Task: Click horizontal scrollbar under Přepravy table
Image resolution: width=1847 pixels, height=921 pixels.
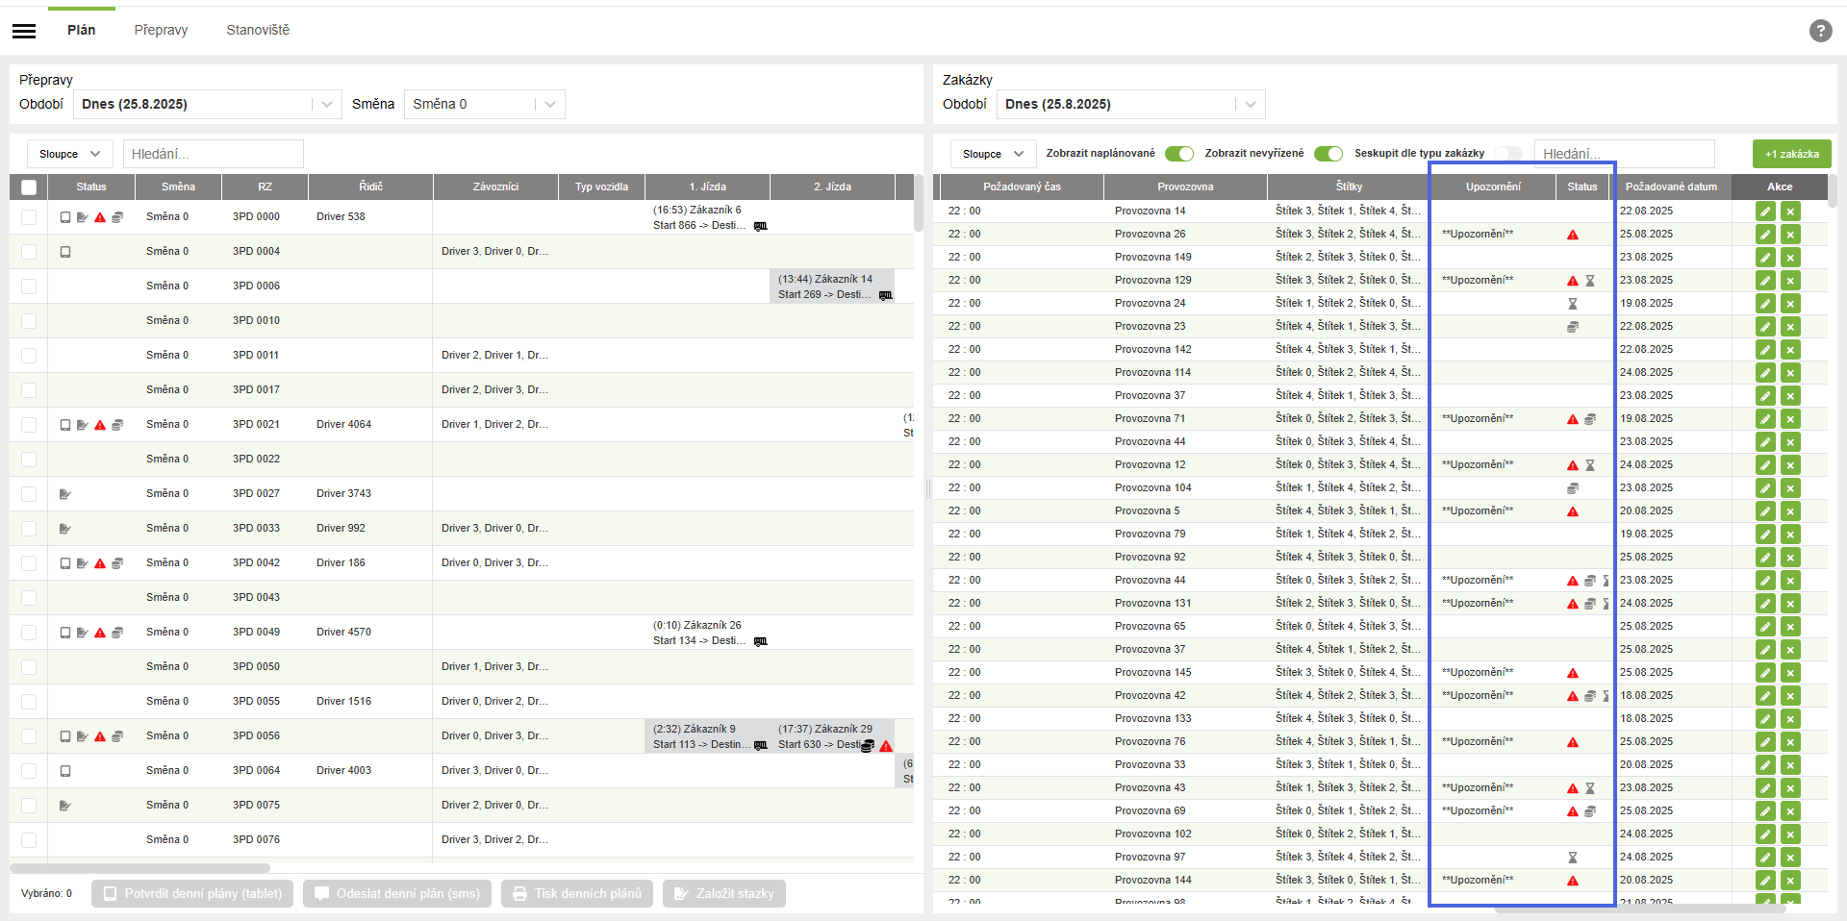Action: (139, 868)
